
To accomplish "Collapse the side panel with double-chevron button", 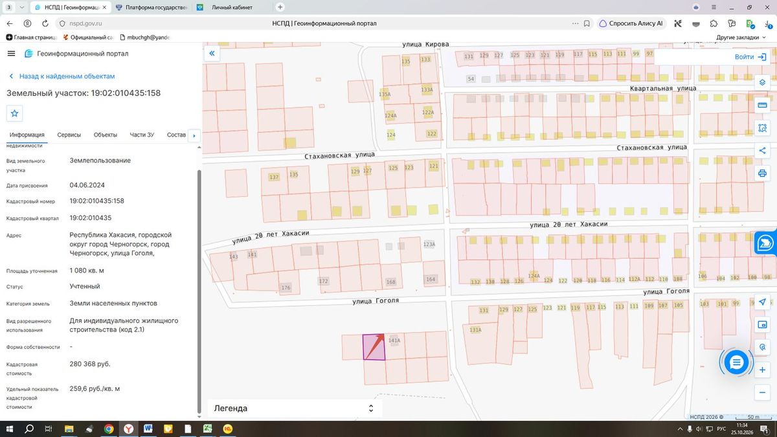I will coord(212,54).
